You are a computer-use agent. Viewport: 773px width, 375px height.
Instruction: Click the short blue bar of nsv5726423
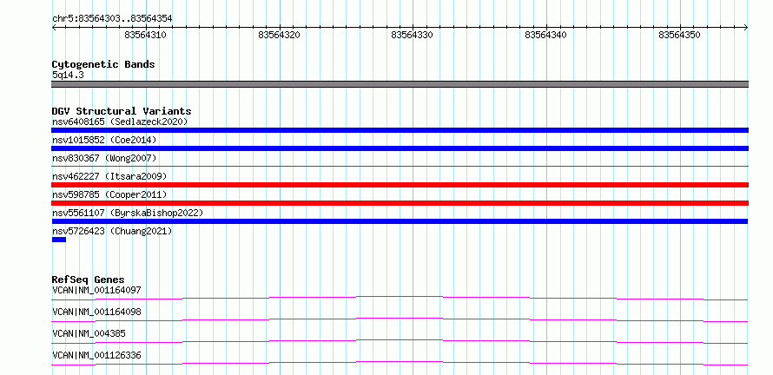coord(59,240)
